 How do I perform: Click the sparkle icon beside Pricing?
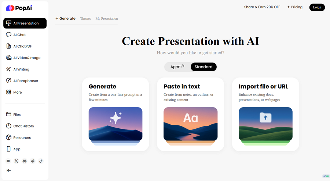click(288, 7)
